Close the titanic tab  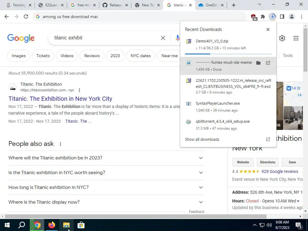point(190,5)
